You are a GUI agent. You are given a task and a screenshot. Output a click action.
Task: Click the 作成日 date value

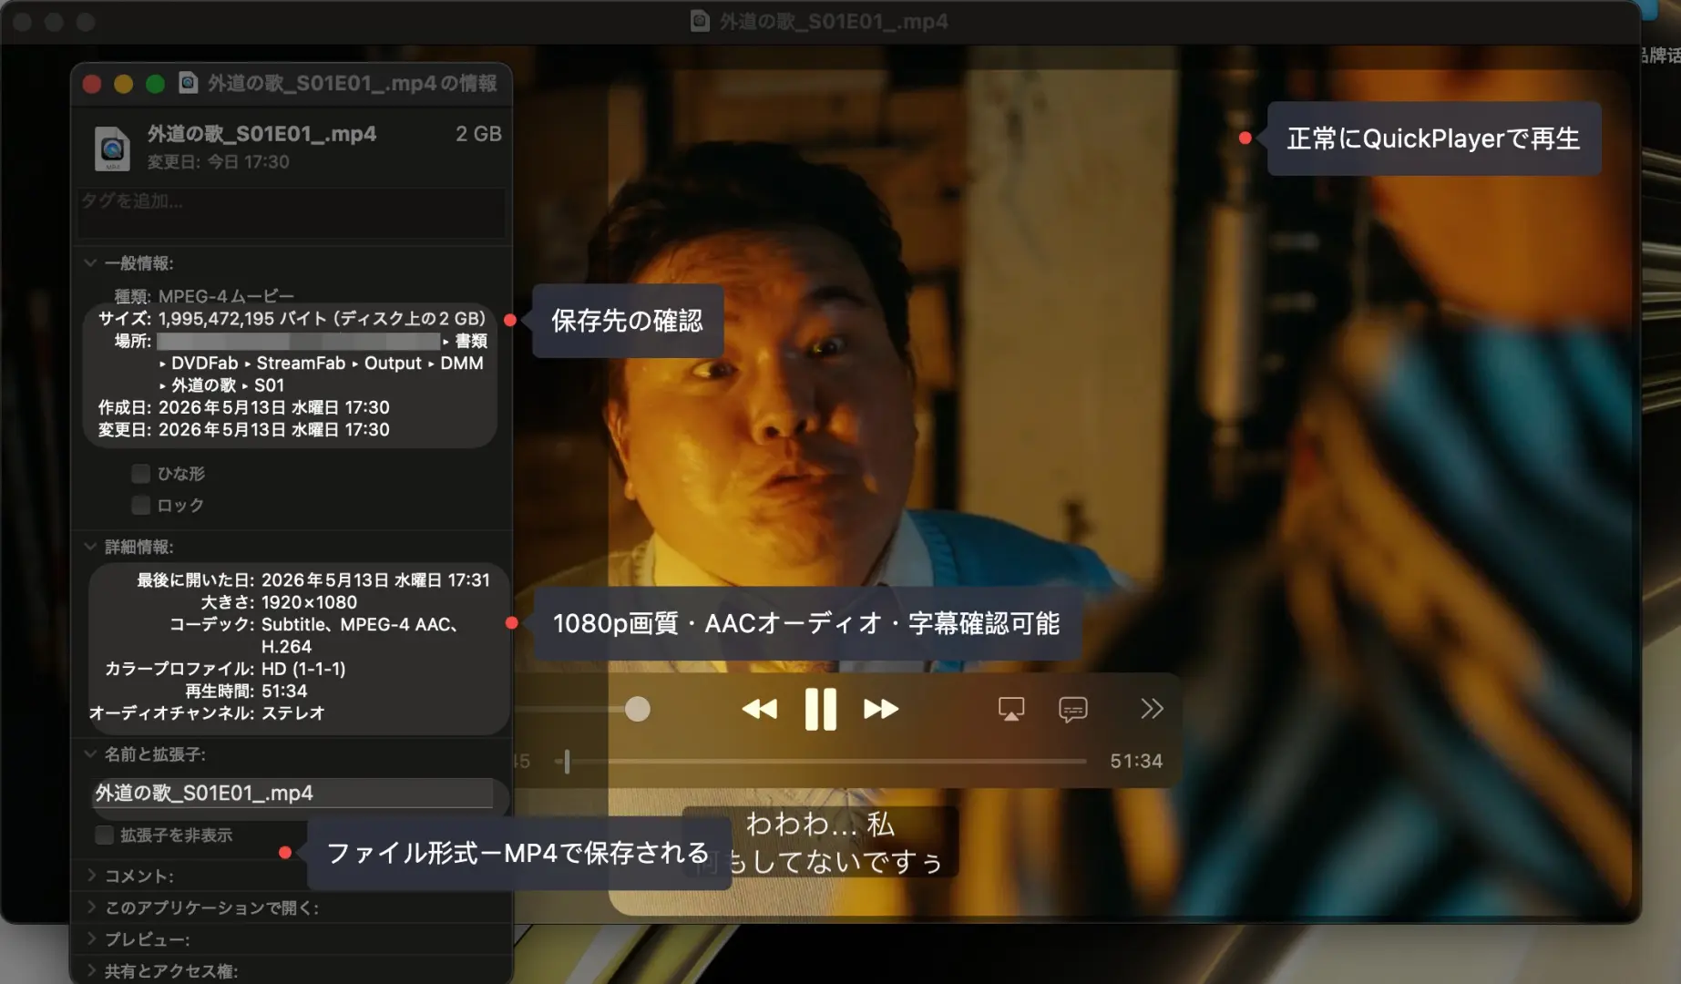[273, 407]
